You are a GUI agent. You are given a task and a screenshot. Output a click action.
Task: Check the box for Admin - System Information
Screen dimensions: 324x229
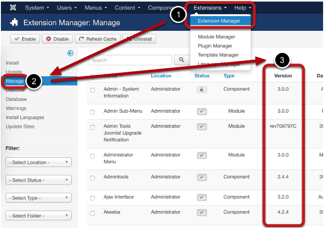[x=93, y=90]
